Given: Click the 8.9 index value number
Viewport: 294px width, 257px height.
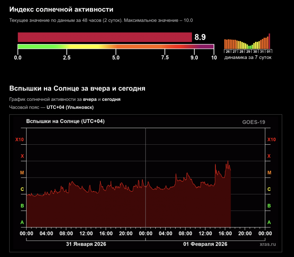Looking at the screenshot, I should 200,37.
